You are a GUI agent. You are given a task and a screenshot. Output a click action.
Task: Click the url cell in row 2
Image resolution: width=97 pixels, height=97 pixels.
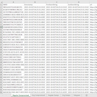tap(93, 7)
